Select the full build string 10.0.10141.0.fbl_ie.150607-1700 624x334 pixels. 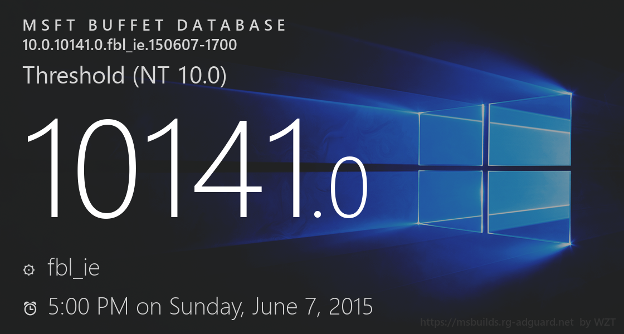[x=130, y=45]
